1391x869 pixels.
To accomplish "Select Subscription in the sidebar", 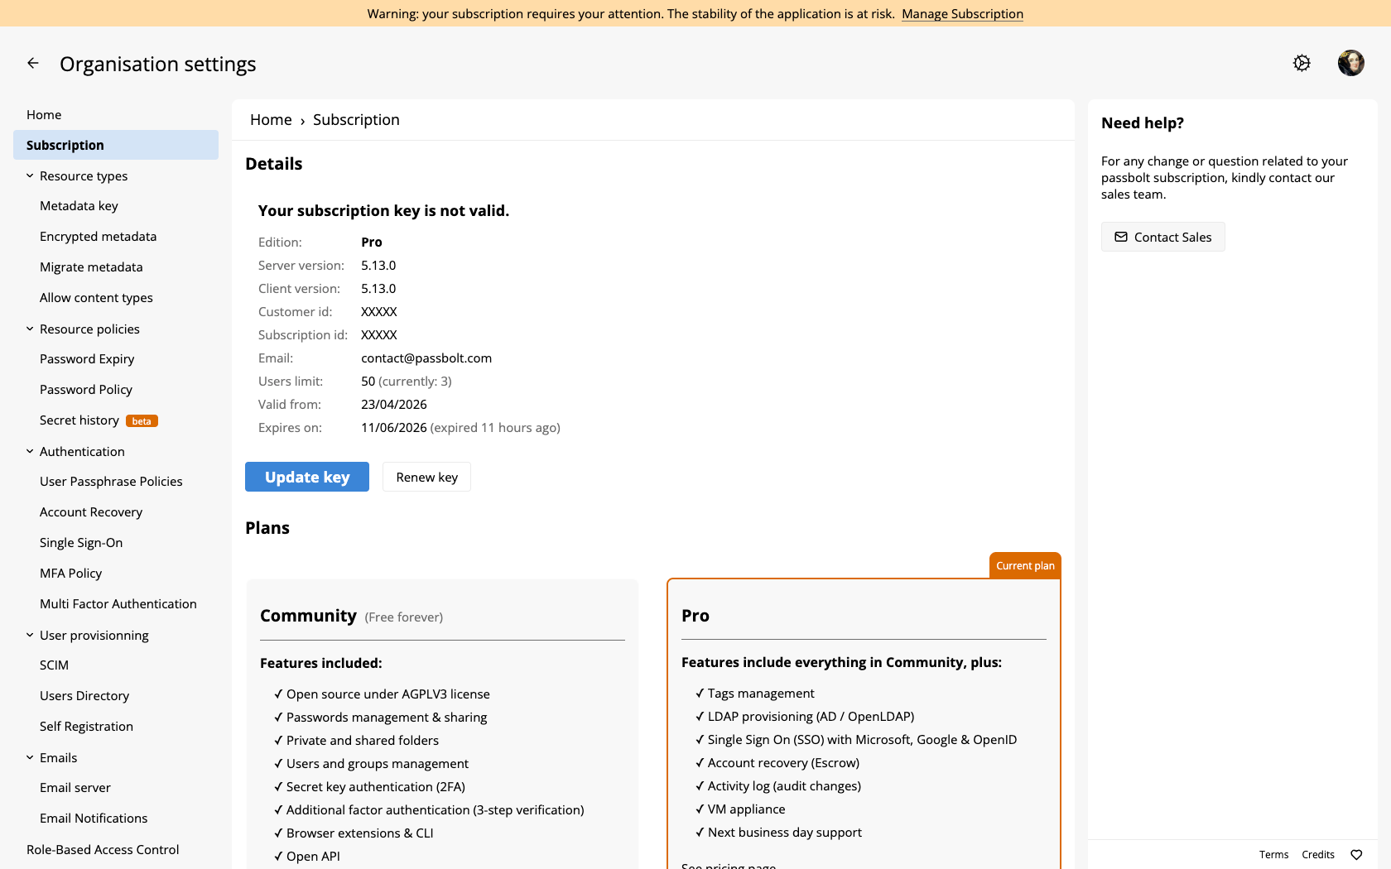I will (x=116, y=145).
